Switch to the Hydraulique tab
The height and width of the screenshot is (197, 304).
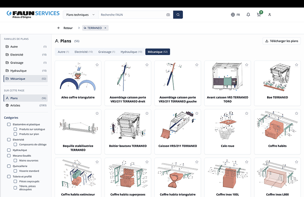point(131,52)
